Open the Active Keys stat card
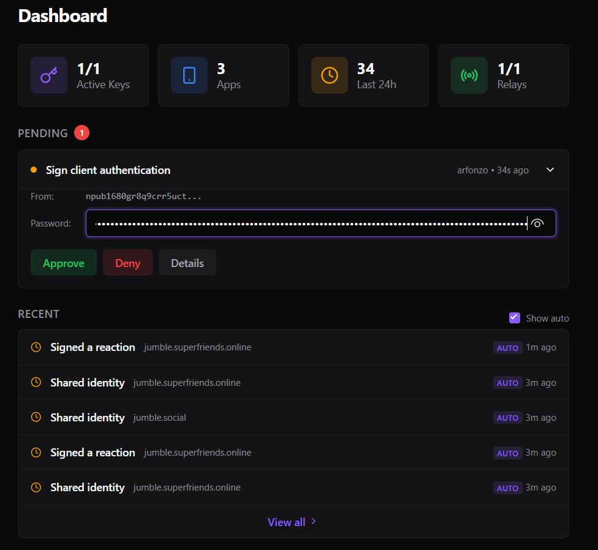598x550 pixels. tap(83, 75)
